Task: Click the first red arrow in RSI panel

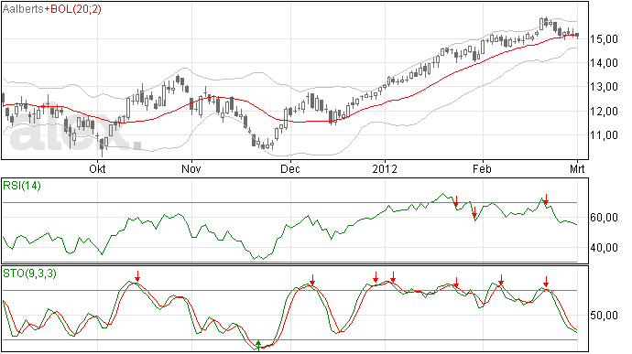Action: (x=456, y=201)
